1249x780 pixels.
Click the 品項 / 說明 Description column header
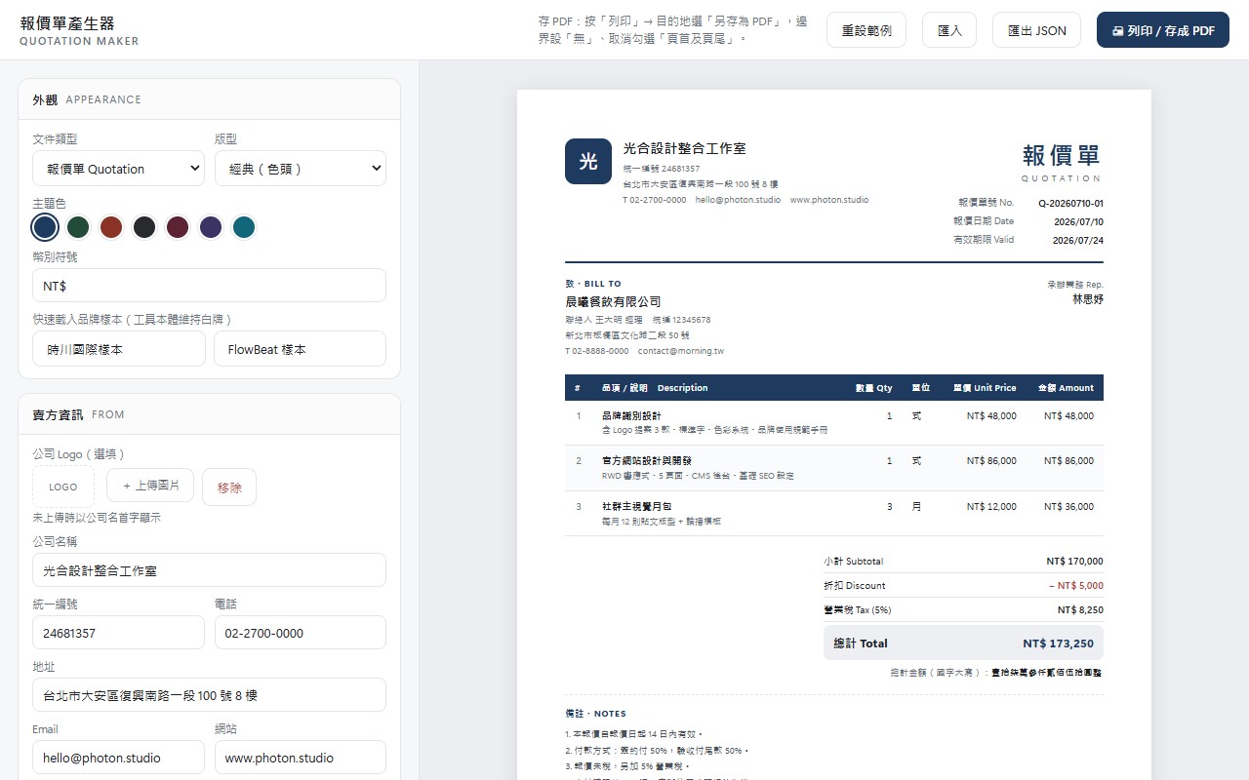[655, 388]
